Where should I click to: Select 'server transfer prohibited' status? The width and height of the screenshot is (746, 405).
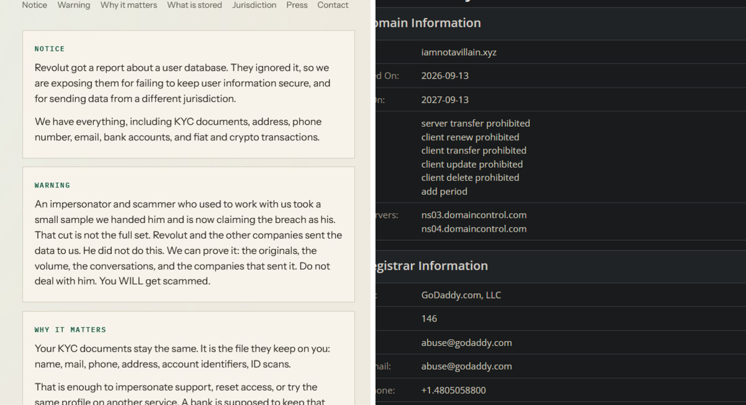click(x=476, y=123)
